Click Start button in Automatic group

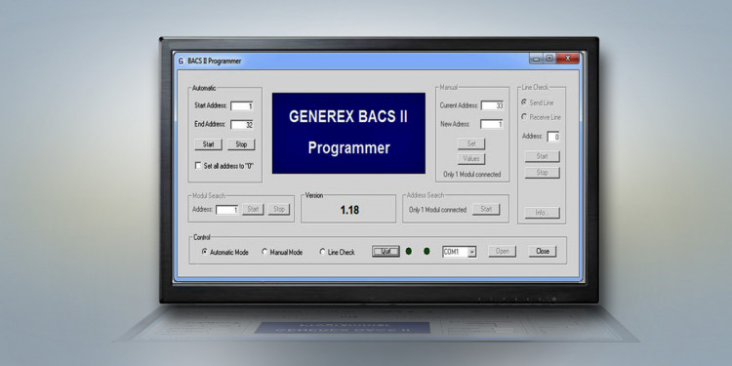[x=208, y=144]
